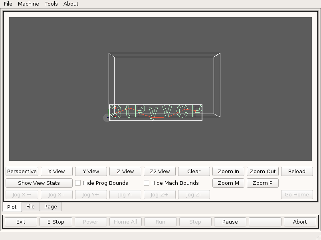Click Jog X + button

tap(22, 195)
